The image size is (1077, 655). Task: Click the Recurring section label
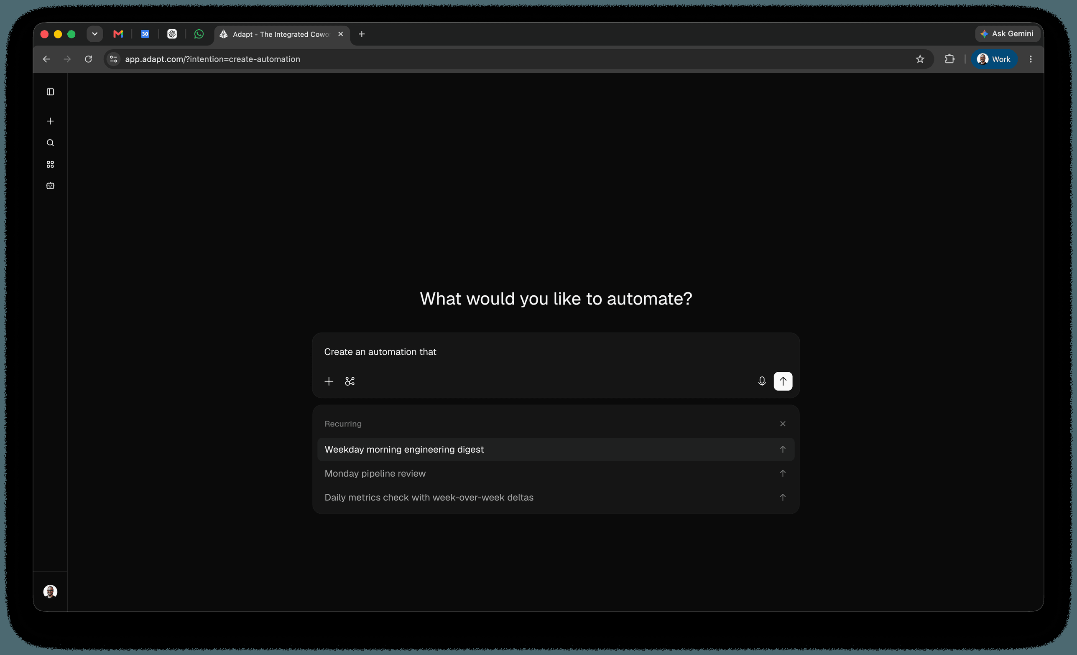pyautogui.click(x=343, y=424)
